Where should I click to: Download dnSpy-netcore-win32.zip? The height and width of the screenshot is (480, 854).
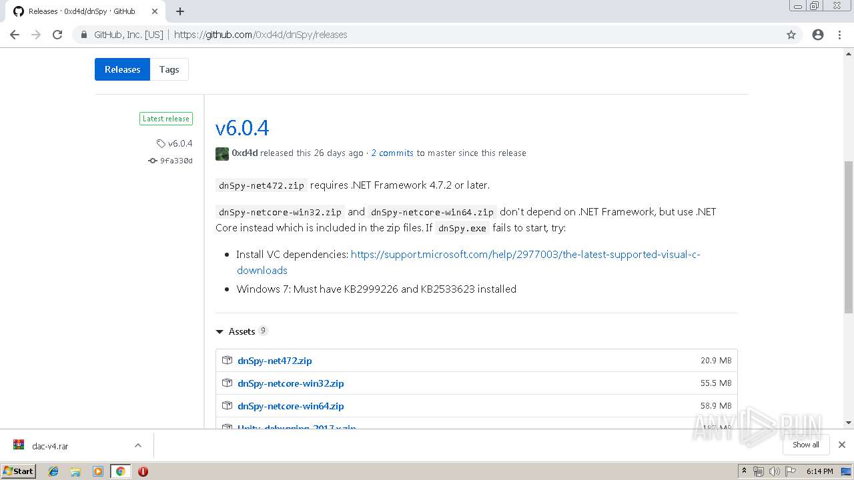tap(291, 383)
